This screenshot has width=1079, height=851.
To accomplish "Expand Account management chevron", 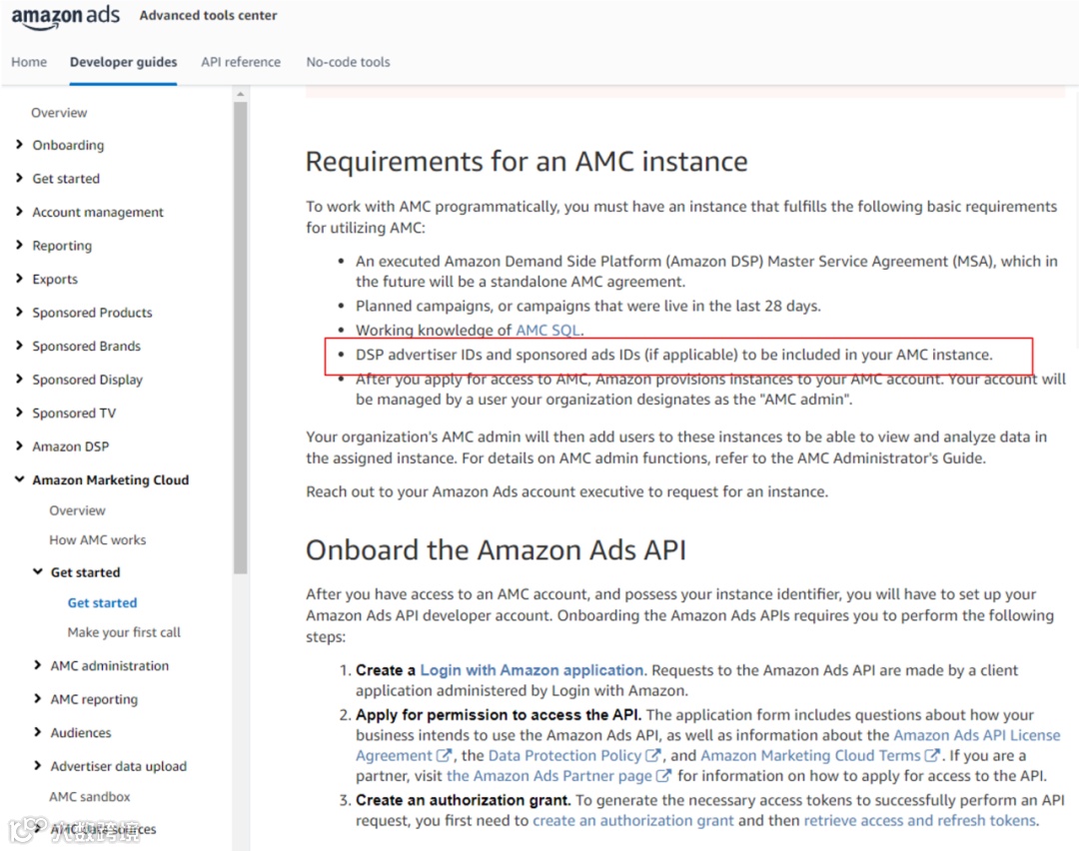I will [x=19, y=211].
